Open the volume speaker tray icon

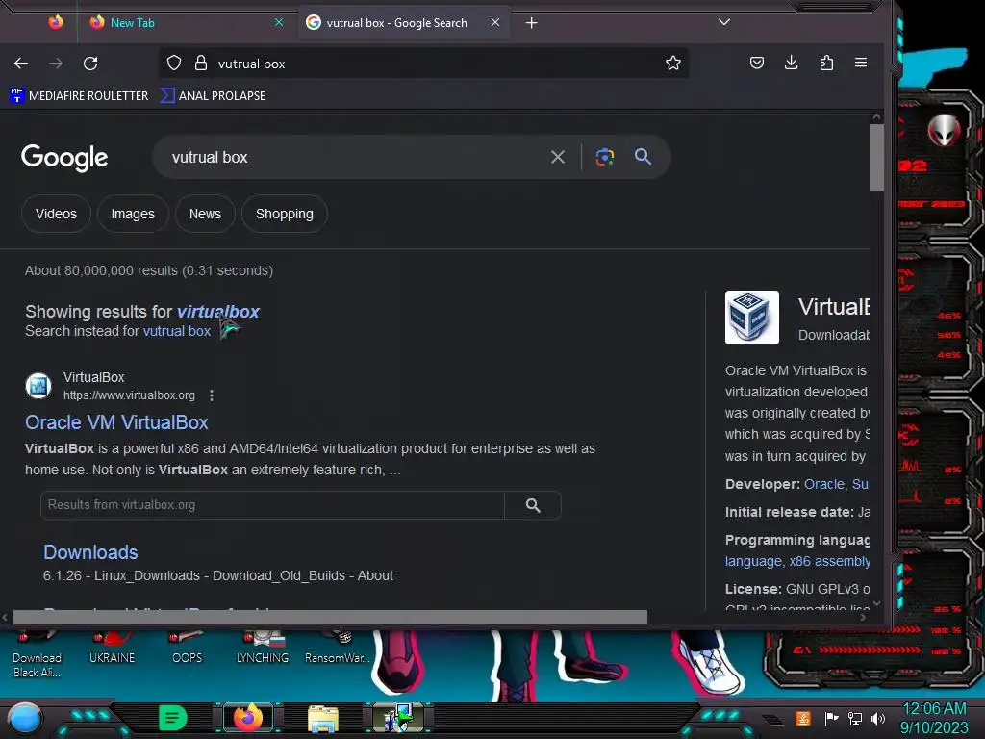click(x=878, y=718)
